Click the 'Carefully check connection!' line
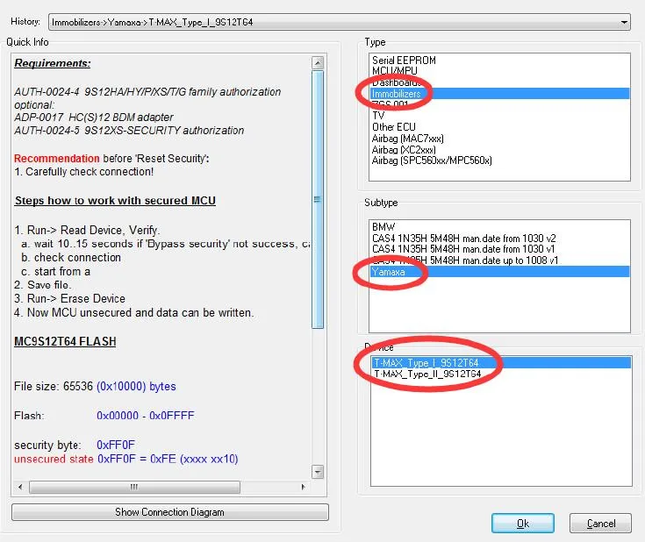 coord(84,172)
